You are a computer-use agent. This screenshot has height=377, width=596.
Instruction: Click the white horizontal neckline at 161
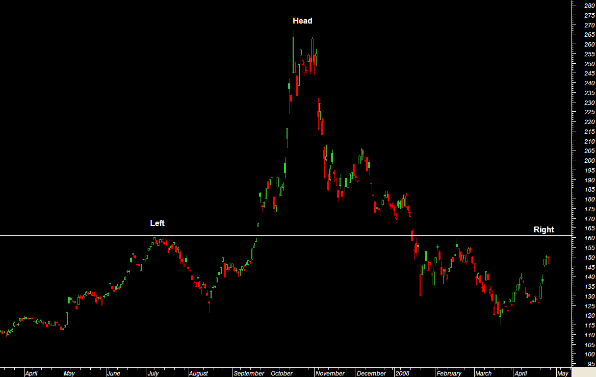click(x=285, y=236)
